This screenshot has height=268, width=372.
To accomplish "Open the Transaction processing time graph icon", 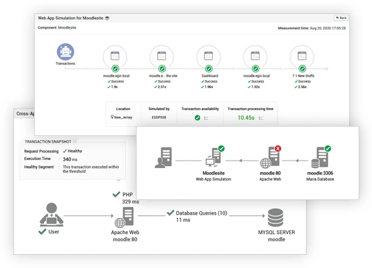I will click(x=261, y=117).
